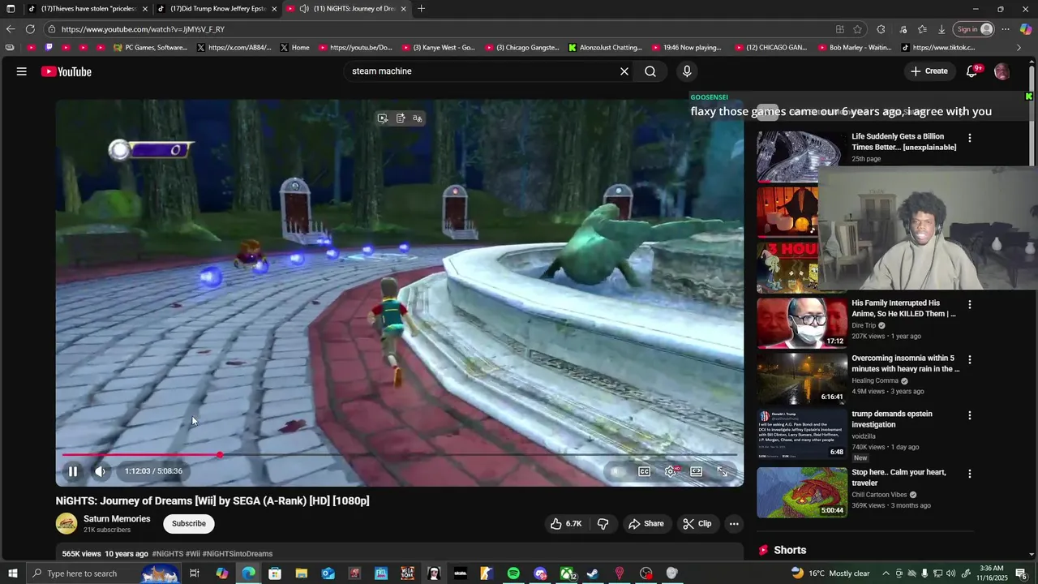The width and height of the screenshot is (1038, 584).
Task: Dislike the video
Action: (603, 524)
